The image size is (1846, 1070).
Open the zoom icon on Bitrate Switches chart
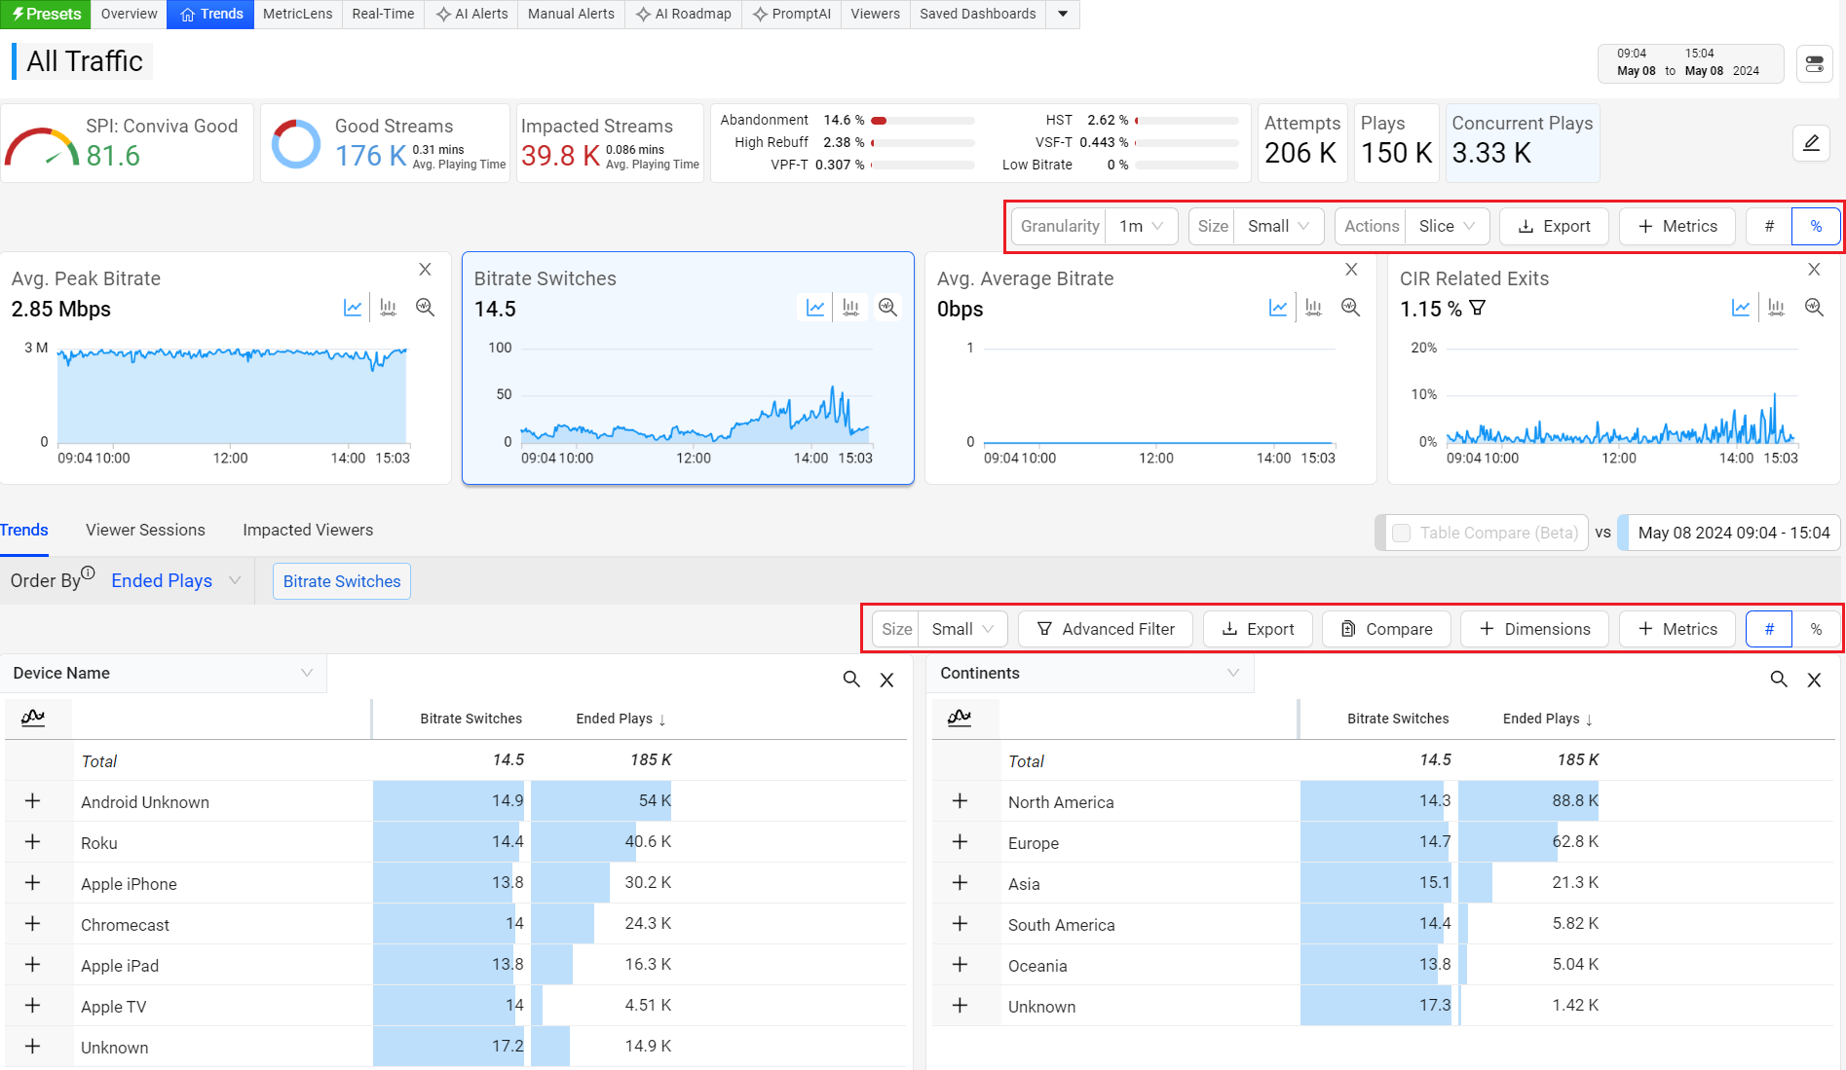pyautogui.click(x=887, y=308)
